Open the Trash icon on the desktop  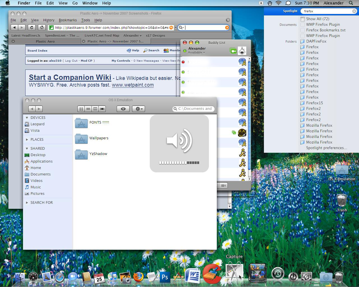tap(342, 200)
